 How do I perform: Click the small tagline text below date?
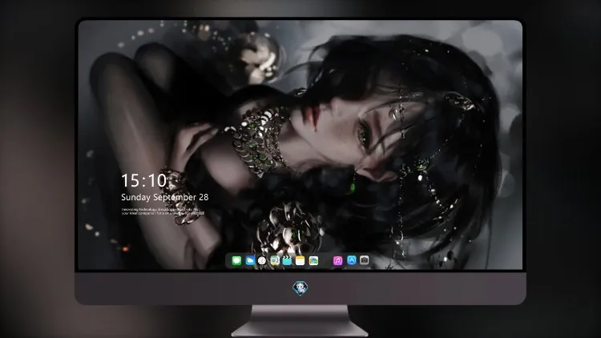tap(163, 211)
